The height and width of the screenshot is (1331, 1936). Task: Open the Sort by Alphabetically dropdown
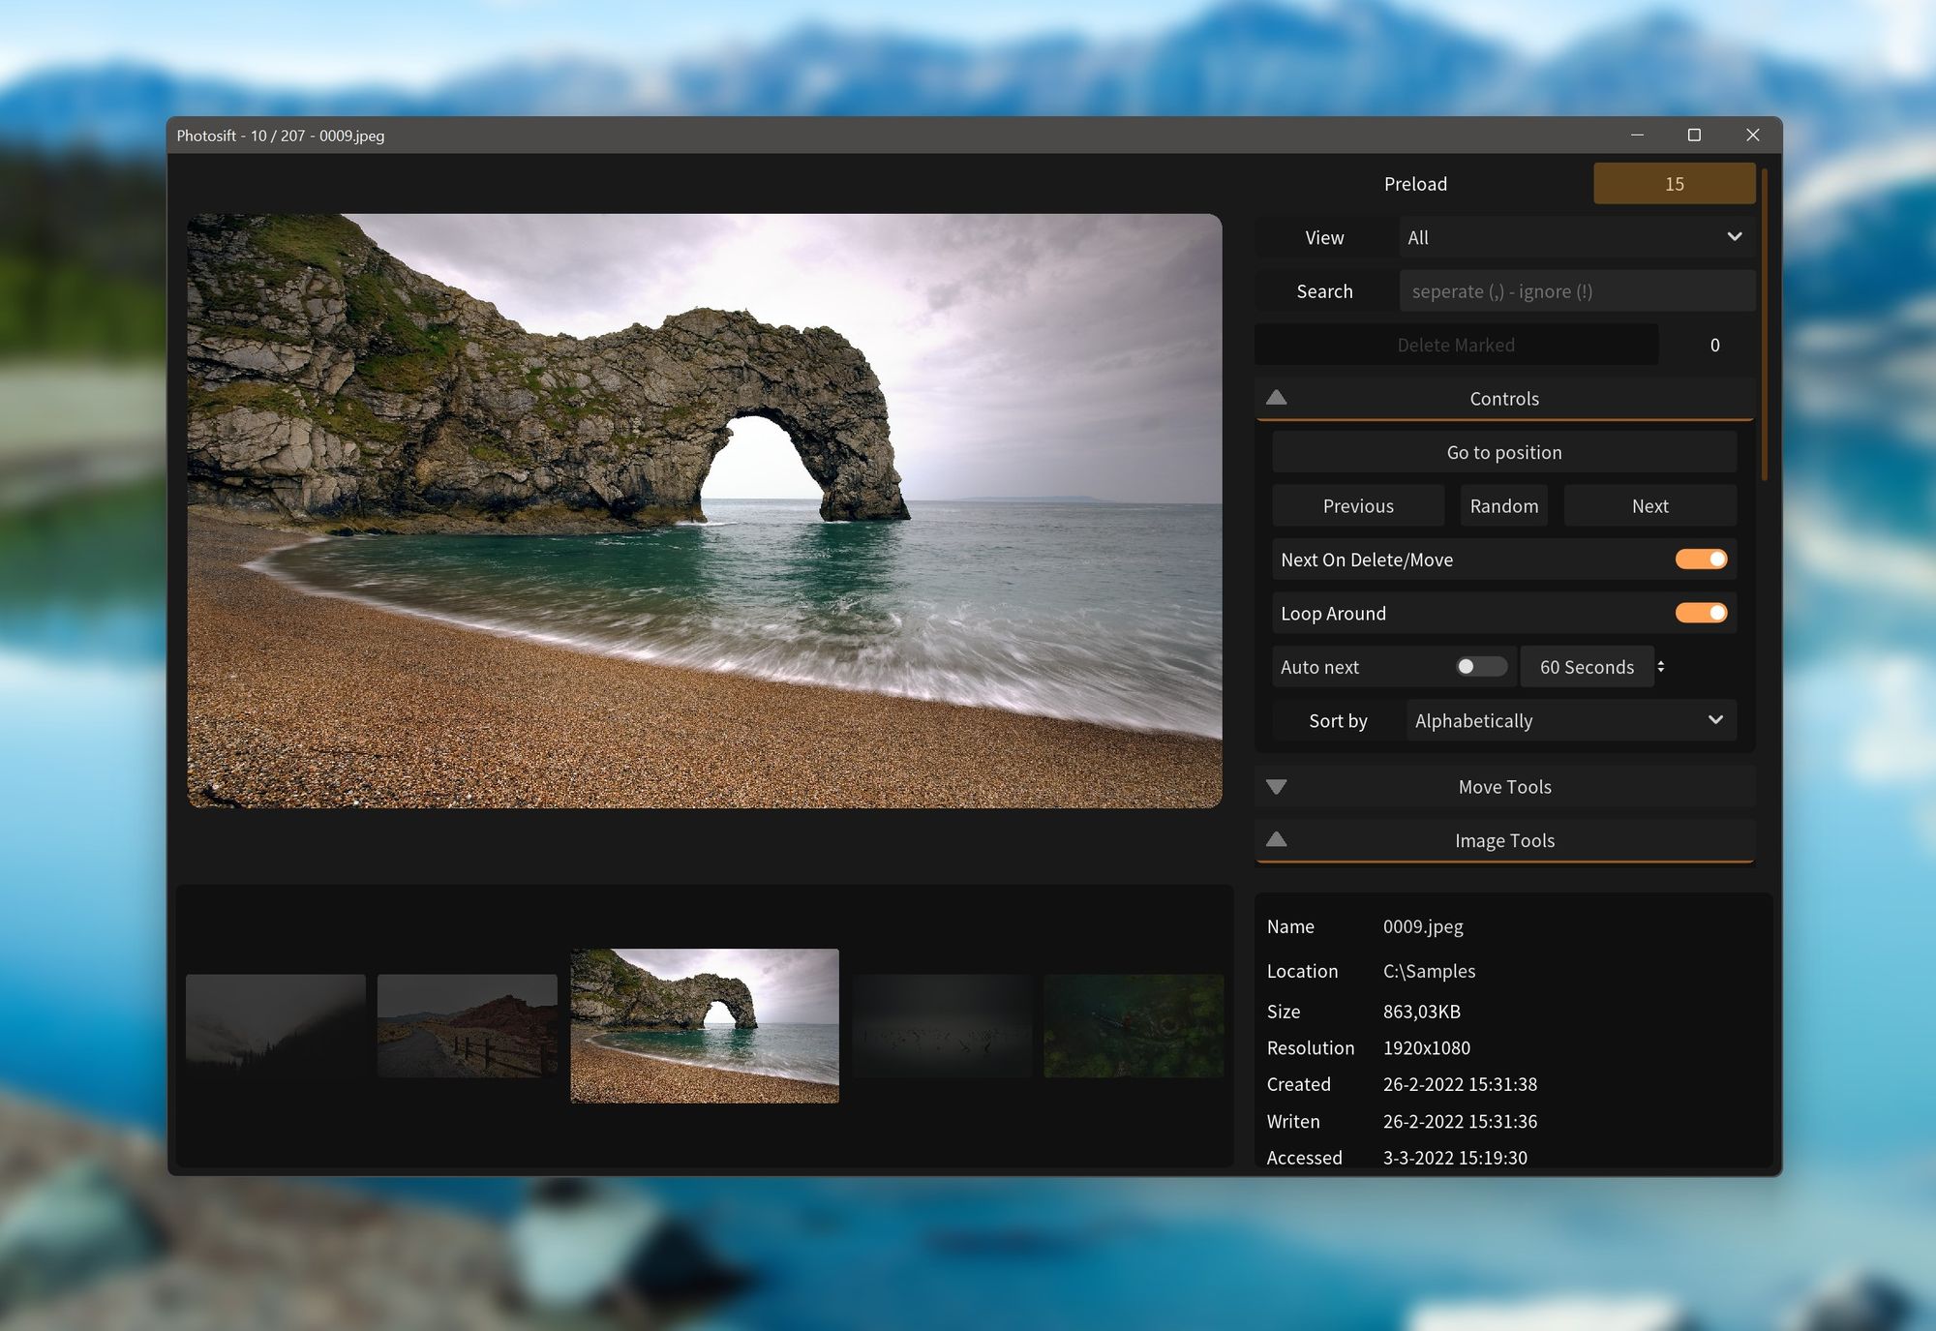(x=1571, y=720)
